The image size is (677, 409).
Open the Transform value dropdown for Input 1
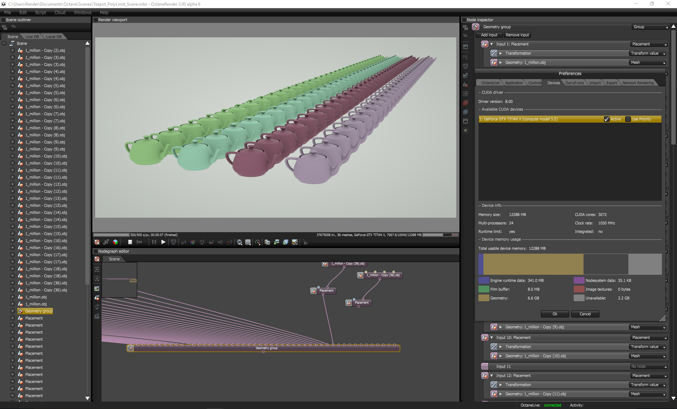pos(648,53)
